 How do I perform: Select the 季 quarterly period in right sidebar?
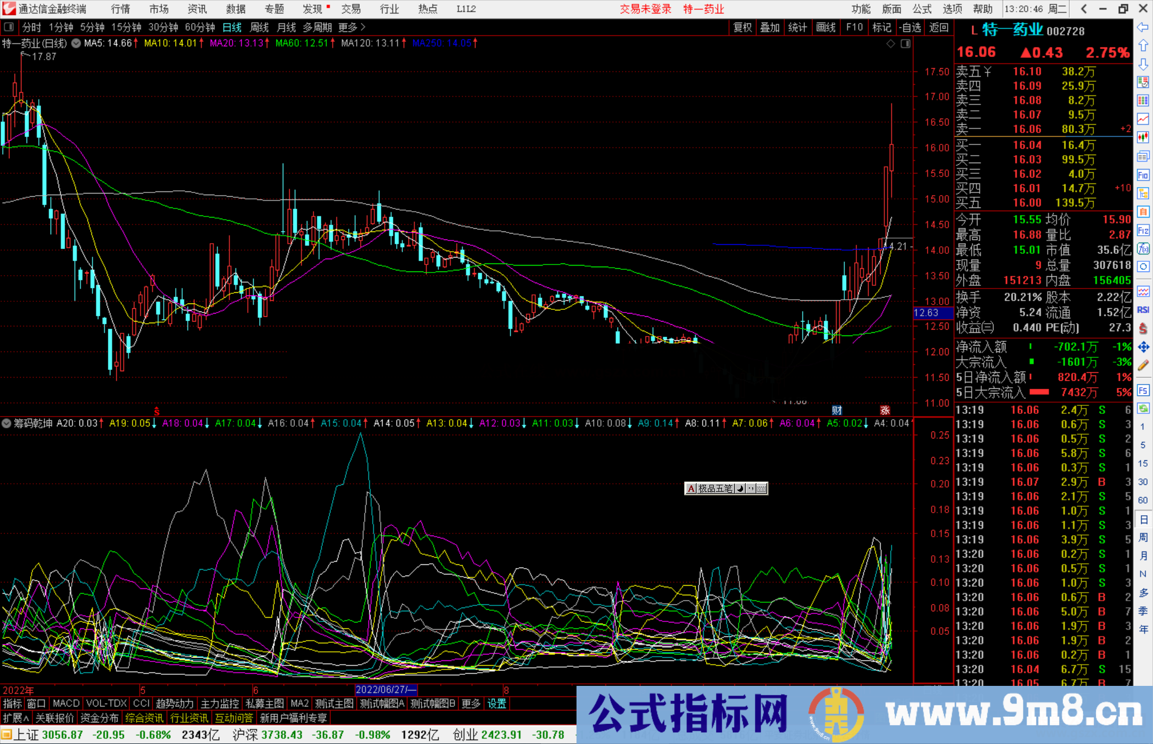1143,611
